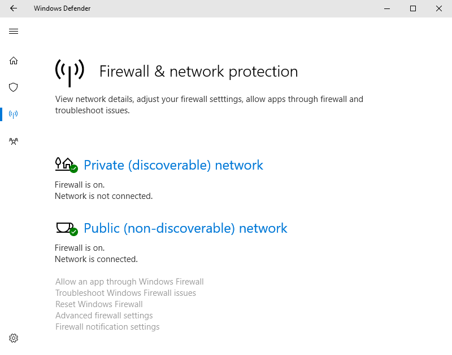The image size is (452, 355).
Task: Open Settings via the gear icon
Action: pyautogui.click(x=14, y=338)
